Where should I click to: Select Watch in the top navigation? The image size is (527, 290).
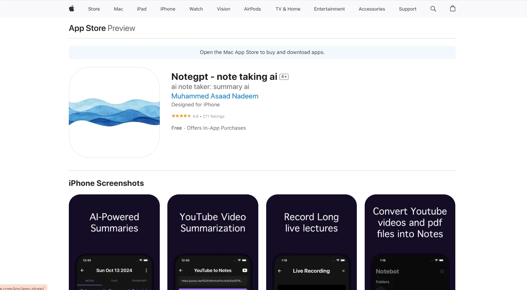click(196, 9)
